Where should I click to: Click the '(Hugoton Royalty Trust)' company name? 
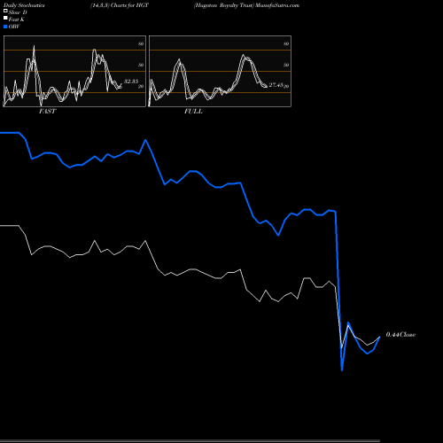tap(224, 5)
